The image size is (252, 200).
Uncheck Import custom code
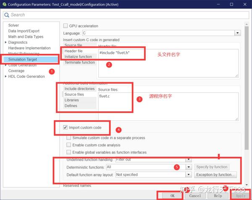coord(65,127)
